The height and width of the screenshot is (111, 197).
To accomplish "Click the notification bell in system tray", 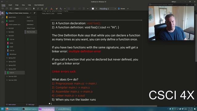I will [x=195, y=109].
